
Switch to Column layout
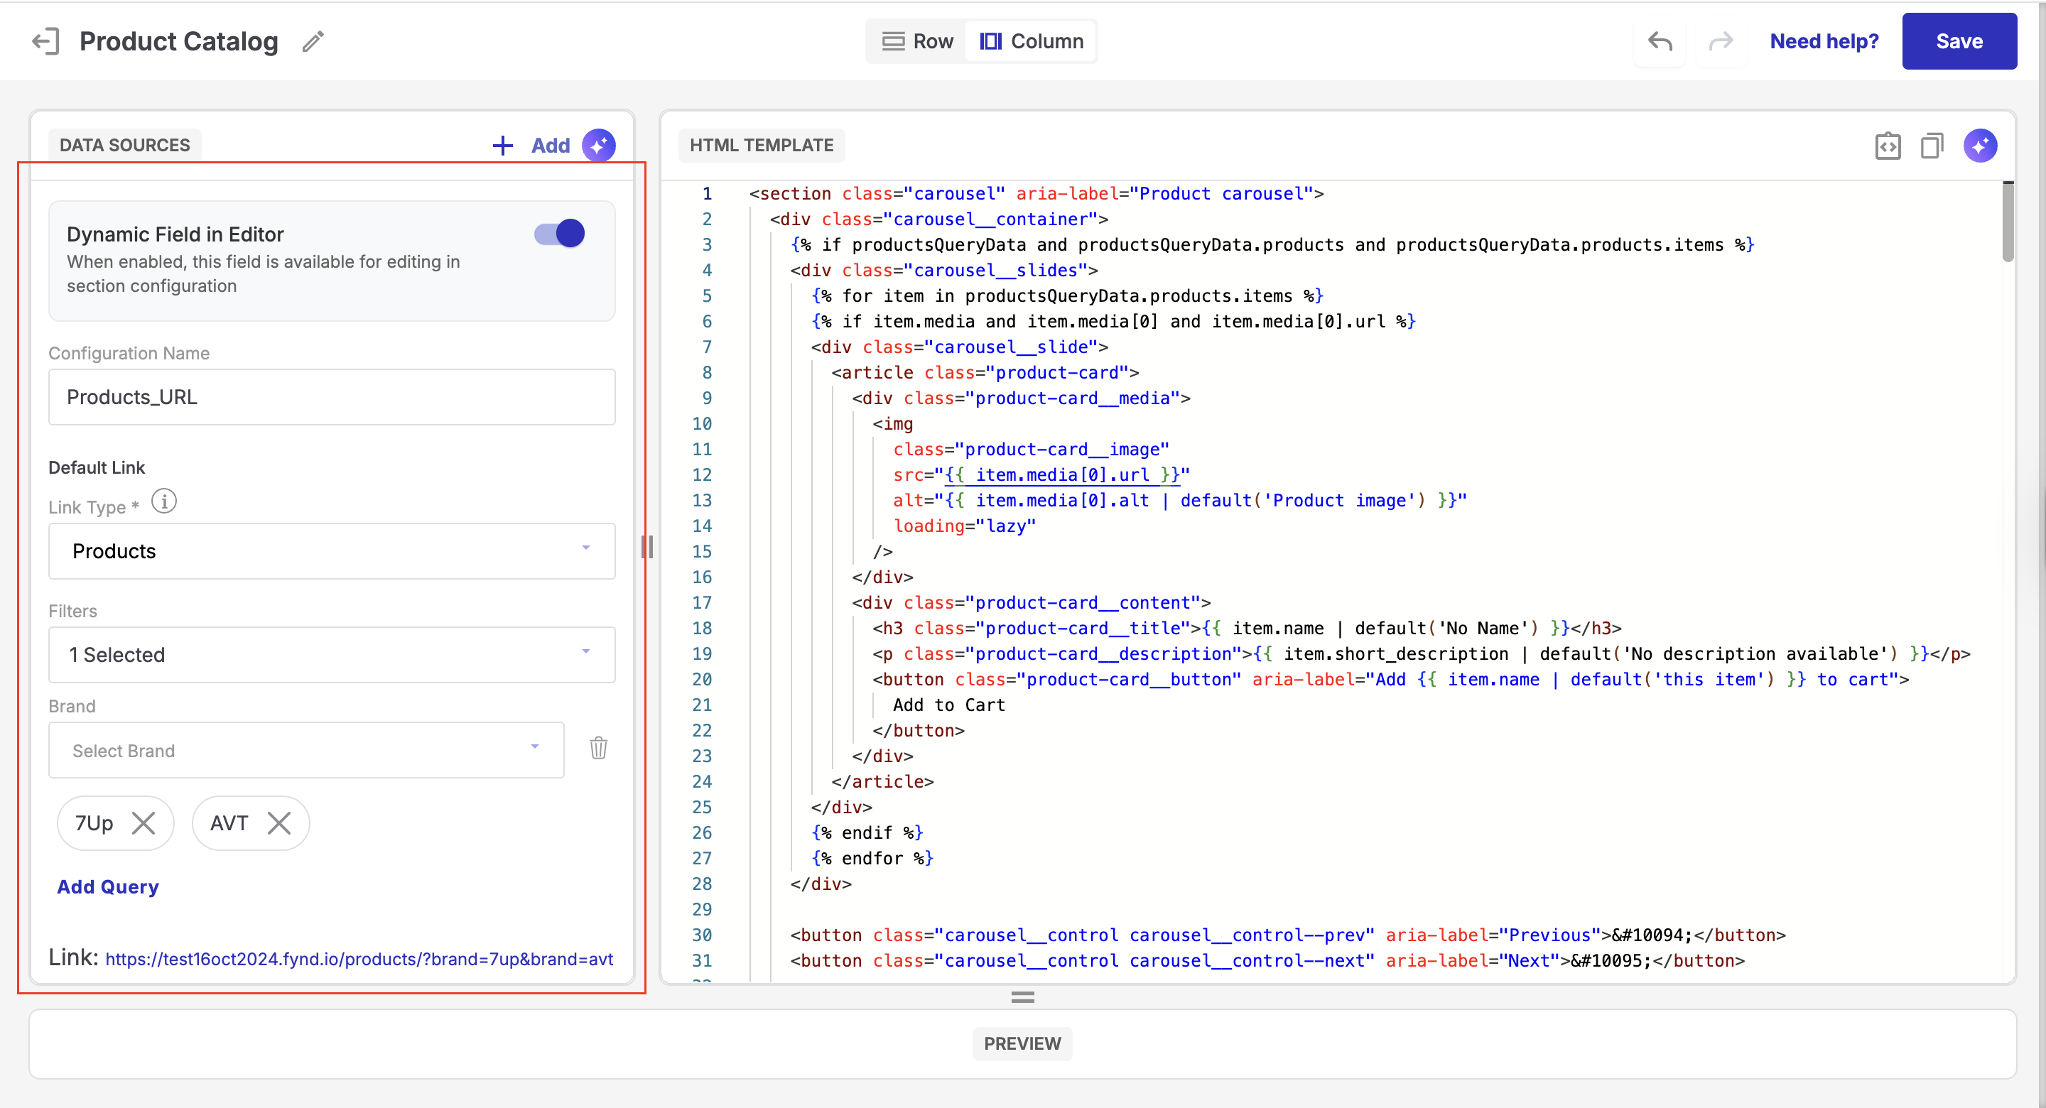coord(1031,41)
